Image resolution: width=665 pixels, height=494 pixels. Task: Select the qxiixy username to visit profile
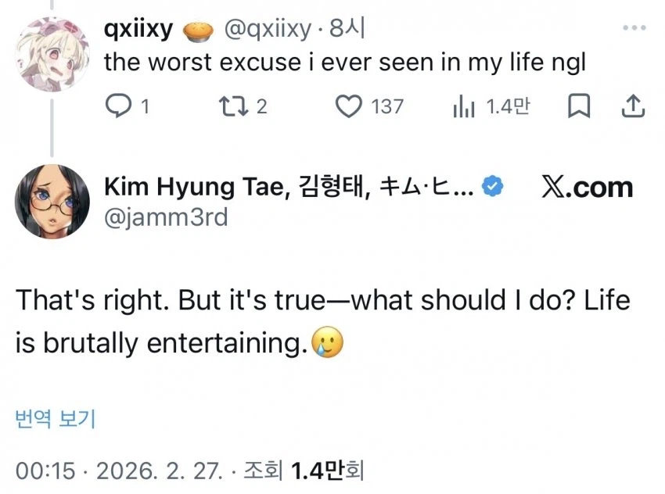click(x=138, y=27)
